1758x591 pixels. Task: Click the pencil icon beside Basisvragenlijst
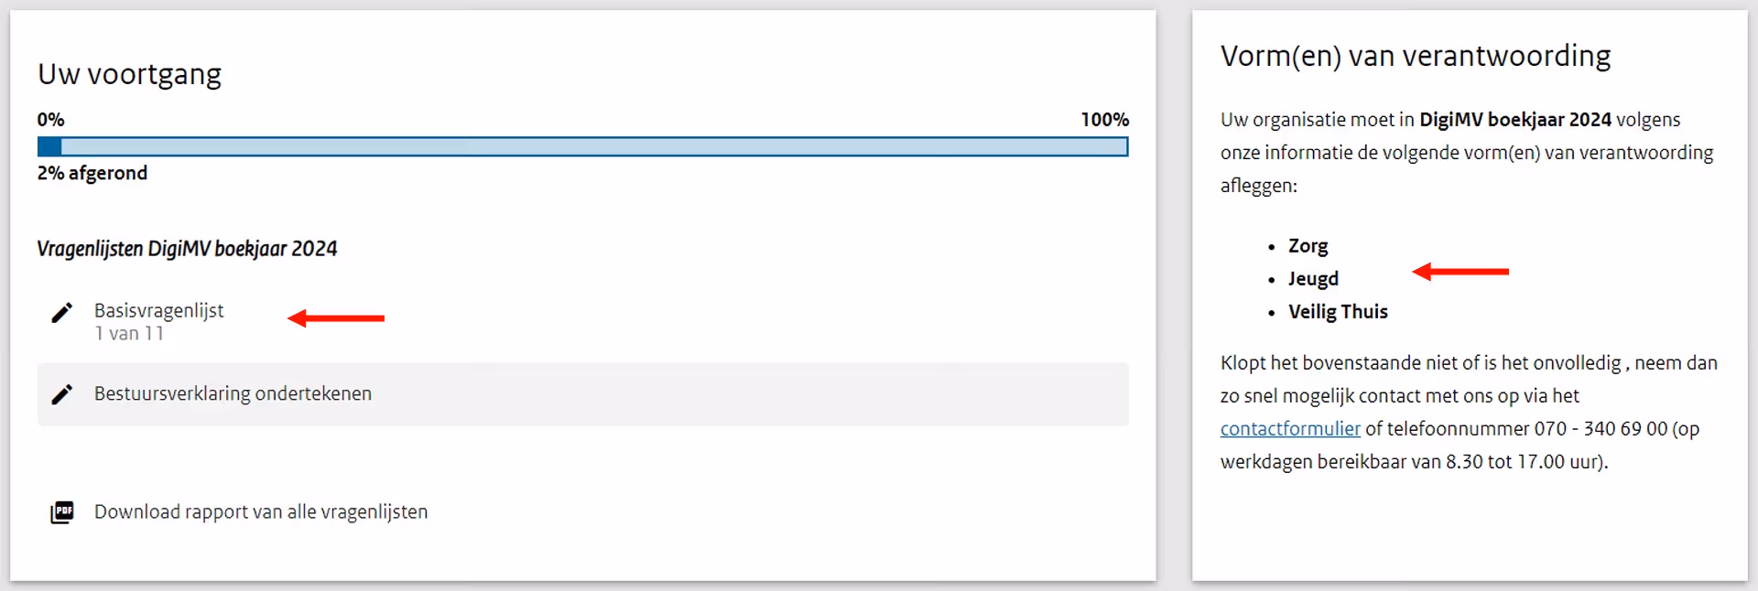(61, 313)
